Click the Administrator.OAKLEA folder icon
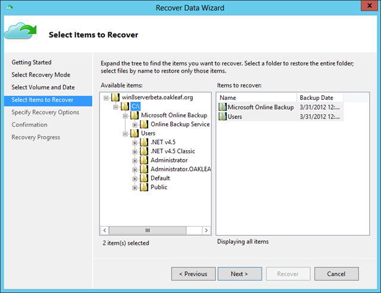381x293 pixels. pyautogui.click(x=144, y=169)
